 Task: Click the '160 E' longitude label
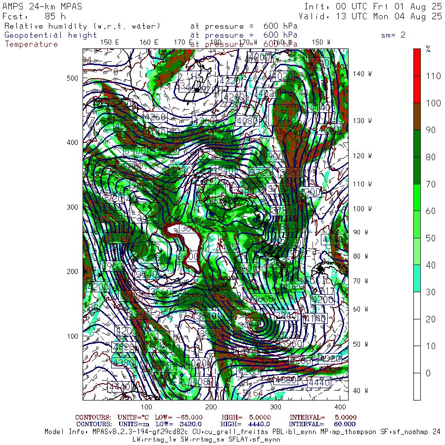[149, 43]
